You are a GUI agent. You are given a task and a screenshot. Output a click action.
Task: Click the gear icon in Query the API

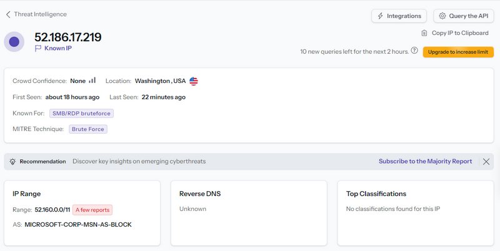coord(442,16)
